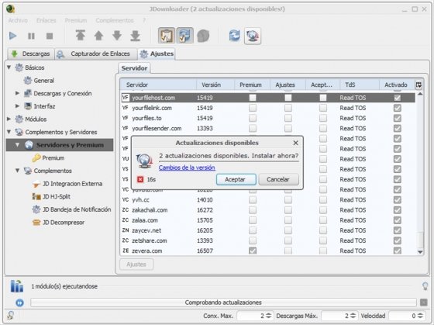This screenshot has width=434, height=325.
Task: Switch to the Descargas tab
Action: (x=31, y=54)
